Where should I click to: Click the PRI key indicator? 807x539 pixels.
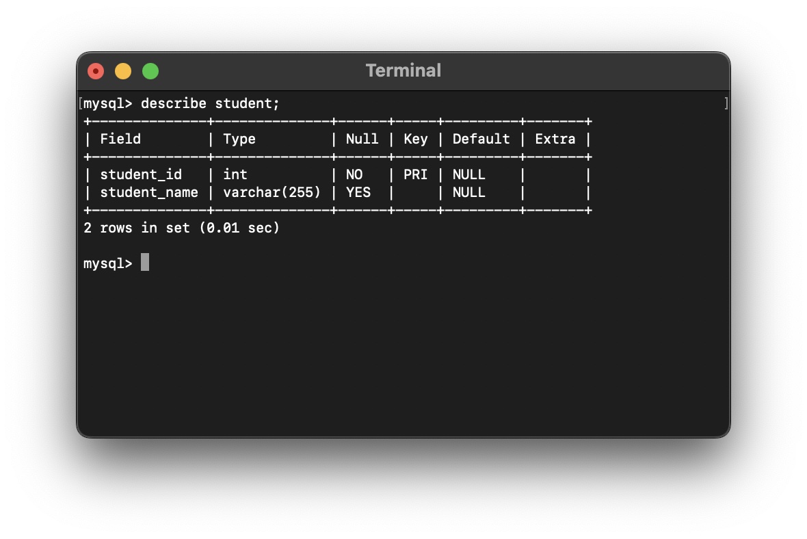click(x=415, y=174)
